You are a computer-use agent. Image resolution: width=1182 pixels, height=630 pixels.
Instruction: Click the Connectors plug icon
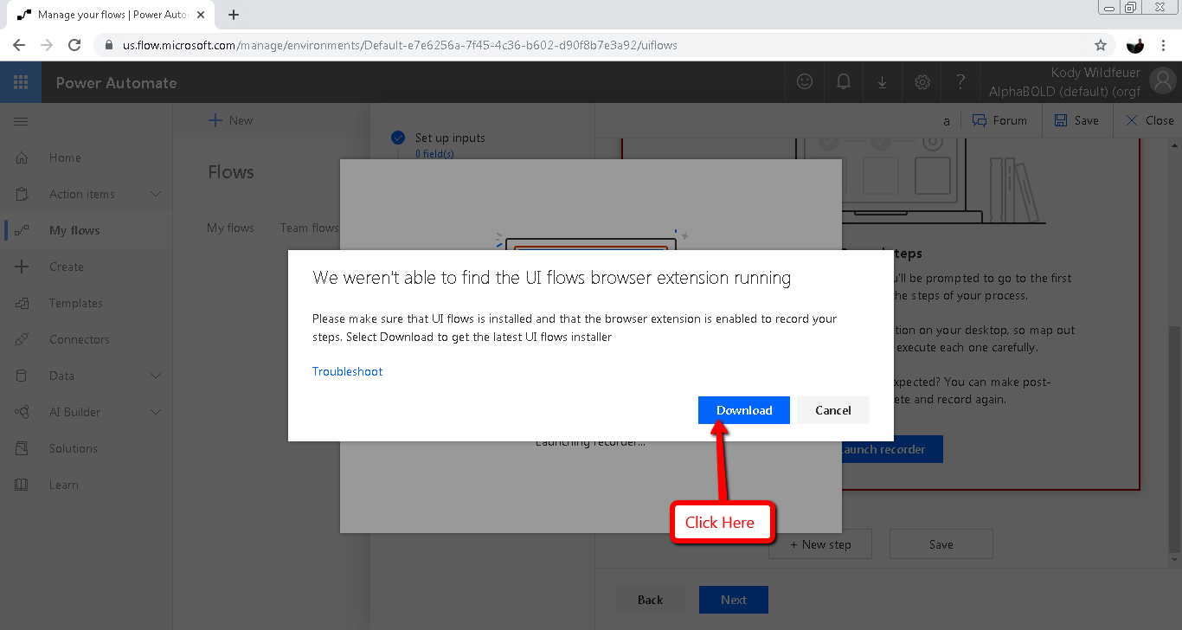pos(22,339)
